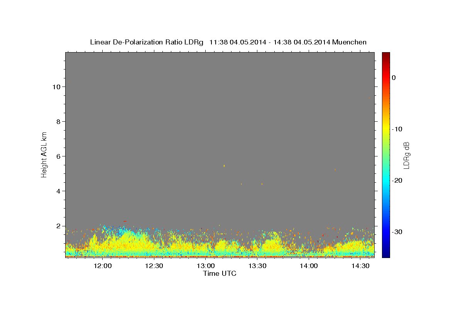Image resolution: width=463 pixels, height=309 pixels.
Task: Click the 14:00 time tick label
Action: coord(309,266)
